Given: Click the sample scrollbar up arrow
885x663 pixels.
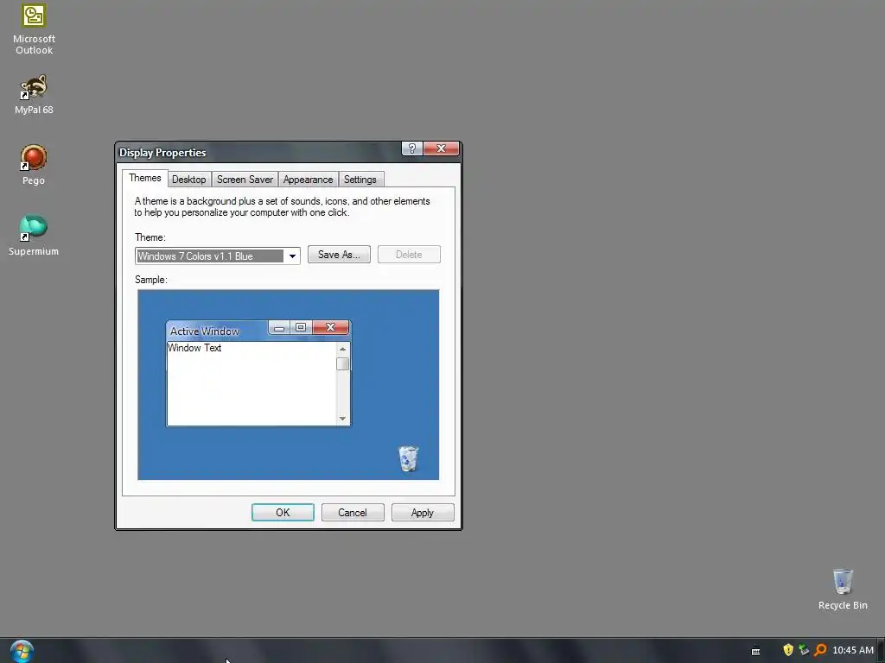Looking at the screenshot, I should (342, 349).
